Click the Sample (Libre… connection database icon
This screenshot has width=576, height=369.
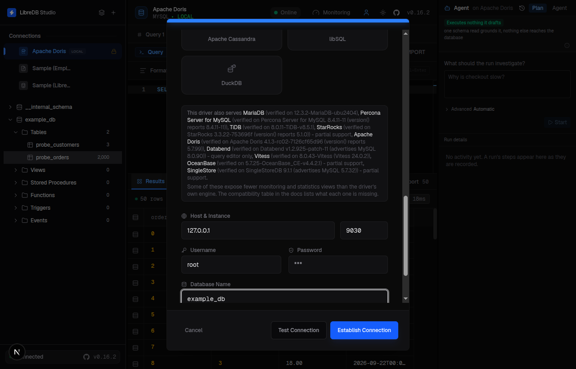(x=23, y=85)
